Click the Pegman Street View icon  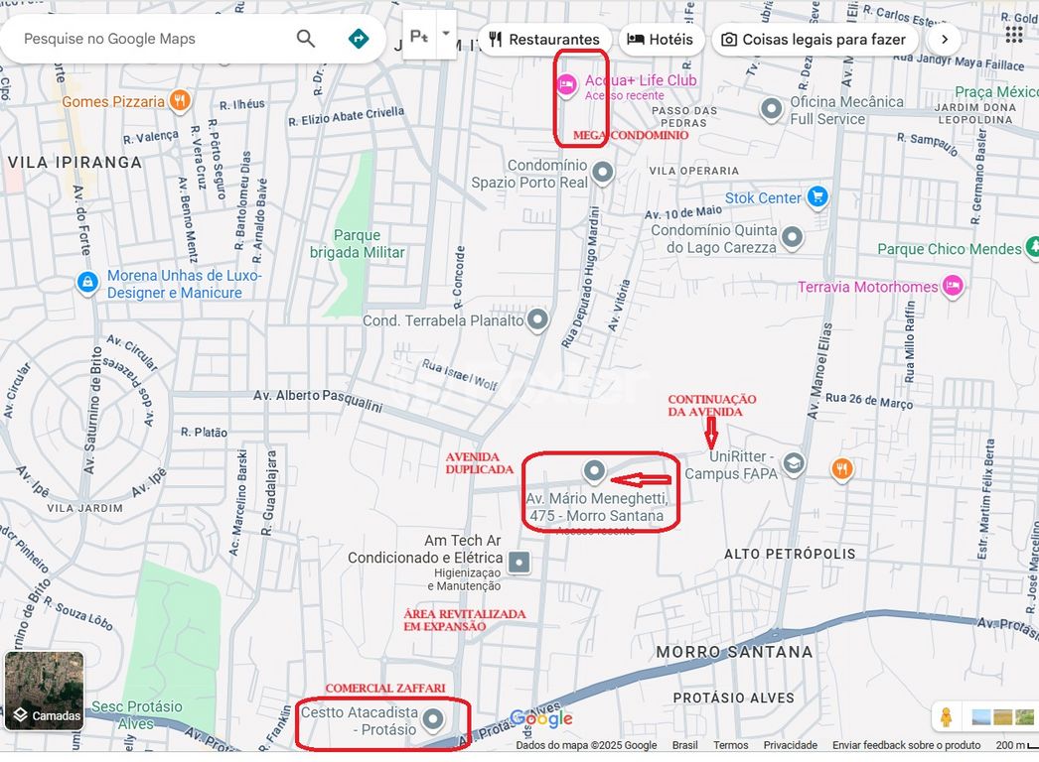tap(947, 715)
